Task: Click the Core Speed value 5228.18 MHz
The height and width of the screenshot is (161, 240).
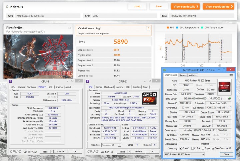Action: pos(110,128)
